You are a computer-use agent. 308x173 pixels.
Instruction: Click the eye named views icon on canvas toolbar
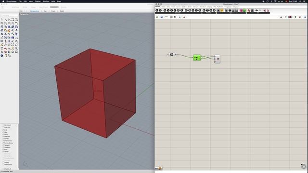pyautogui.click(x=180, y=17)
